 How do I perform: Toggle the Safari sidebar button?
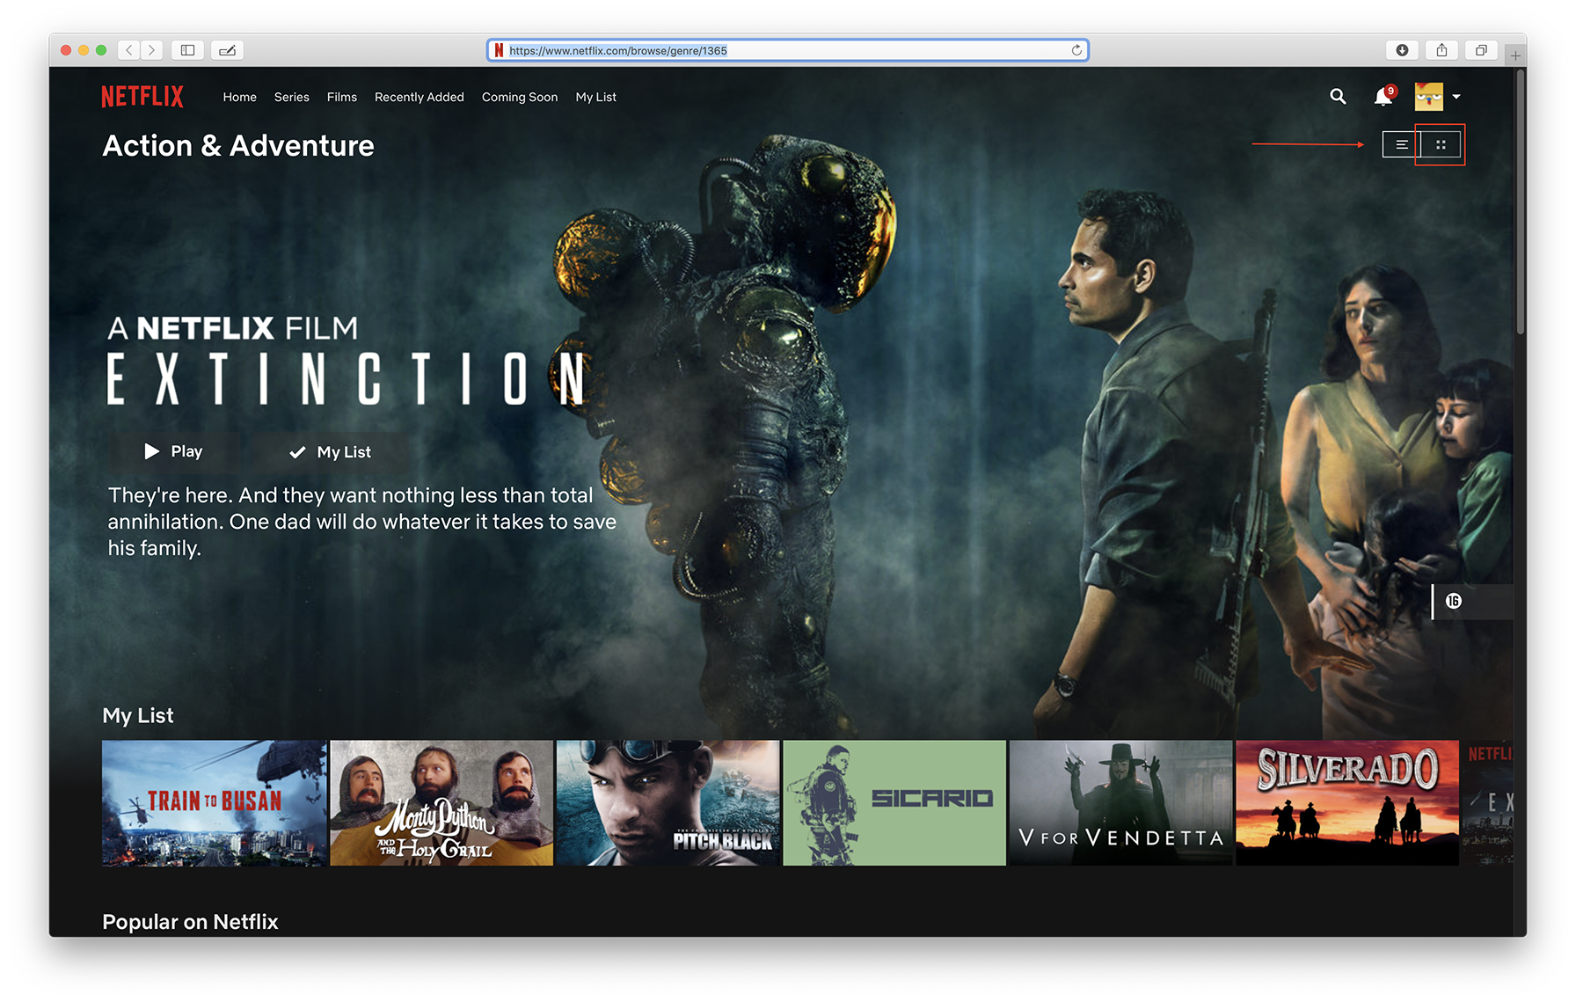click(187, 50)
